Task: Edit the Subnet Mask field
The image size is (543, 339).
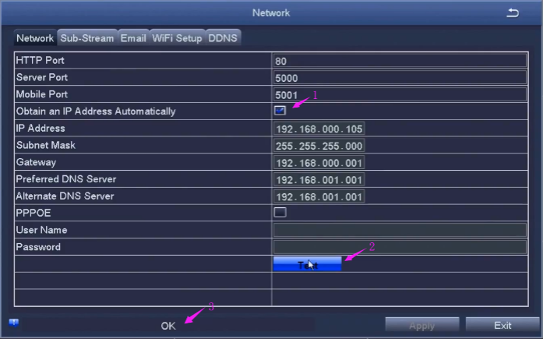Action: [319, 146]
